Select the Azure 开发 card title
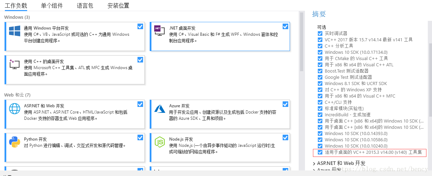The width and height of the screenshot is (432, 176). pos(180,106)
